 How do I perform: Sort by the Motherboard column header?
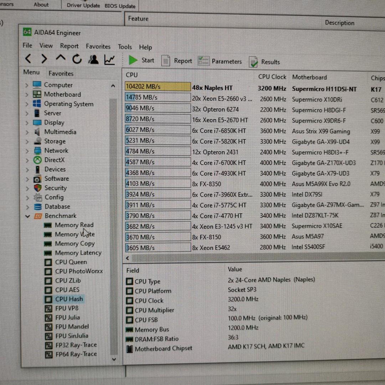tap(309, 77)
